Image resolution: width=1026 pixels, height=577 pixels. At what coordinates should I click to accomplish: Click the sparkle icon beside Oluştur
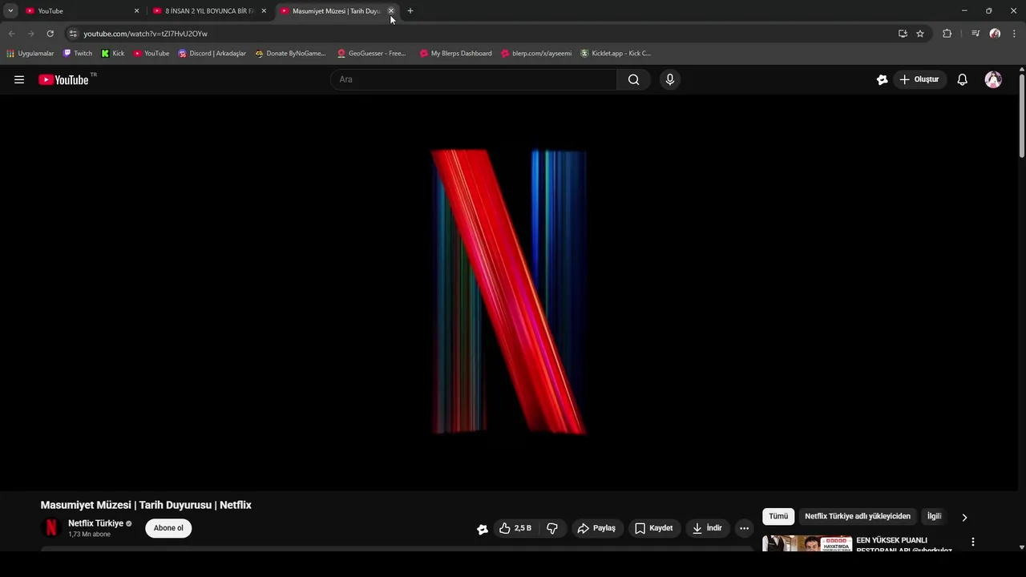click(882, 79)
